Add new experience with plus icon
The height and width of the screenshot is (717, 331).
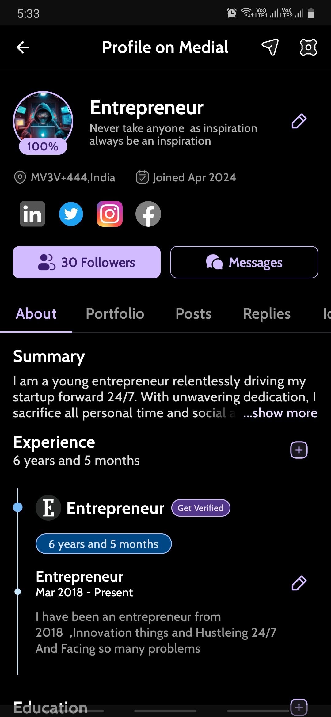(299, 450)
